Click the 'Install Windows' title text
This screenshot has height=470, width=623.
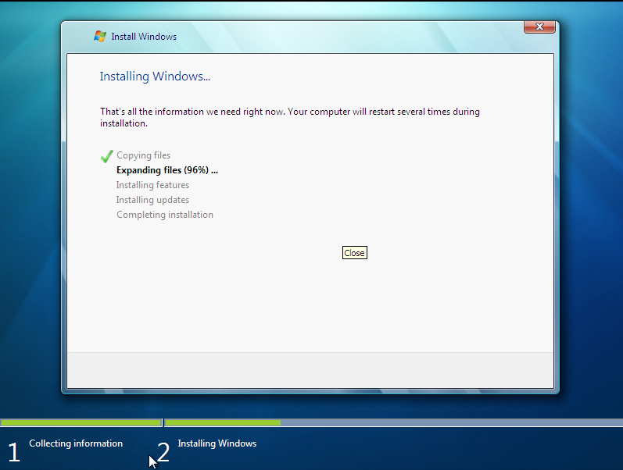click(x=144, y=37)
